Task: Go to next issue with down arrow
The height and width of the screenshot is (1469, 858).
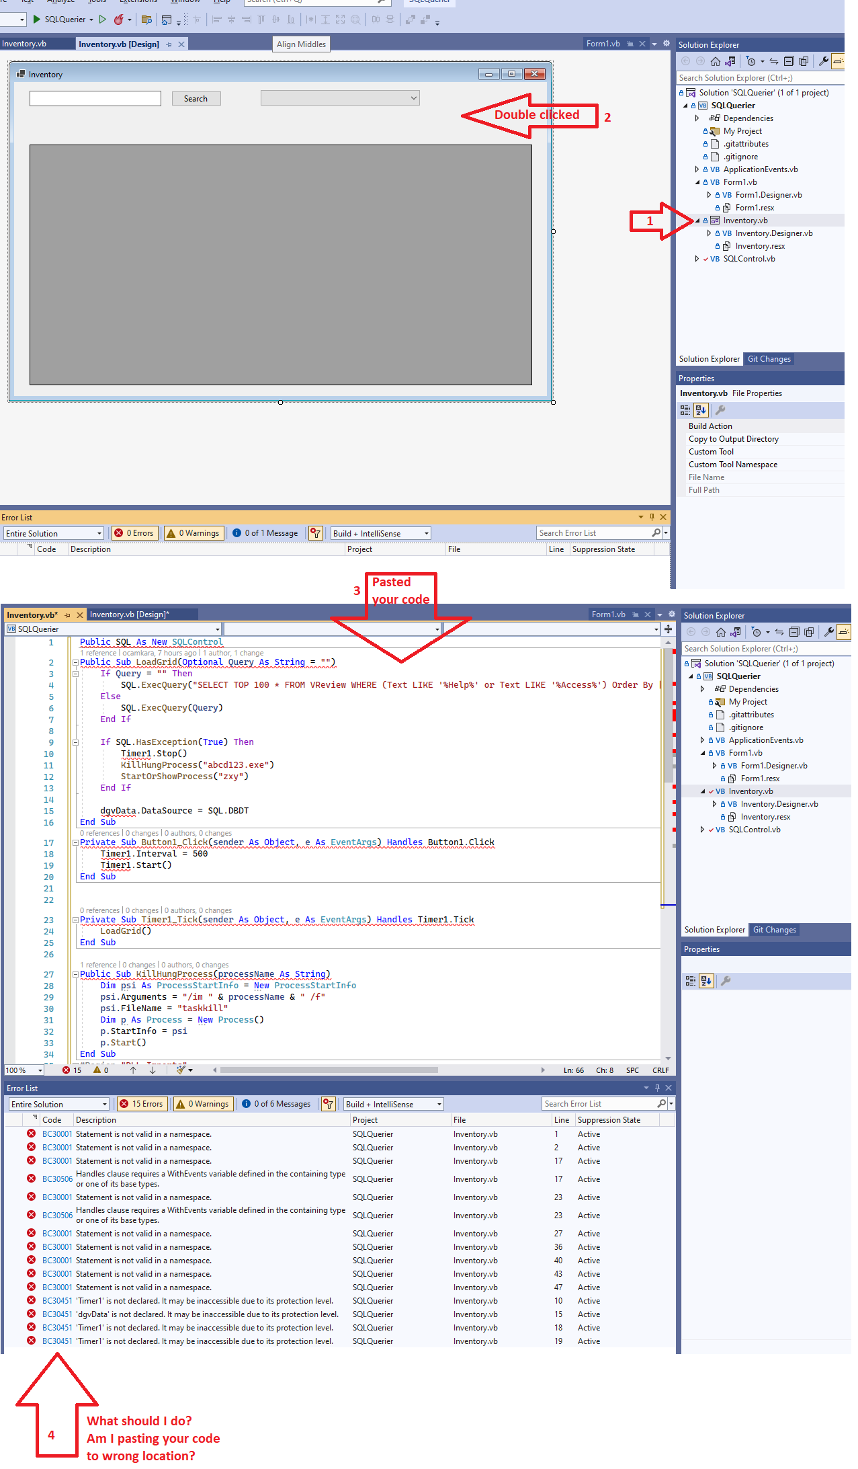Action: tap(153, 1070)
